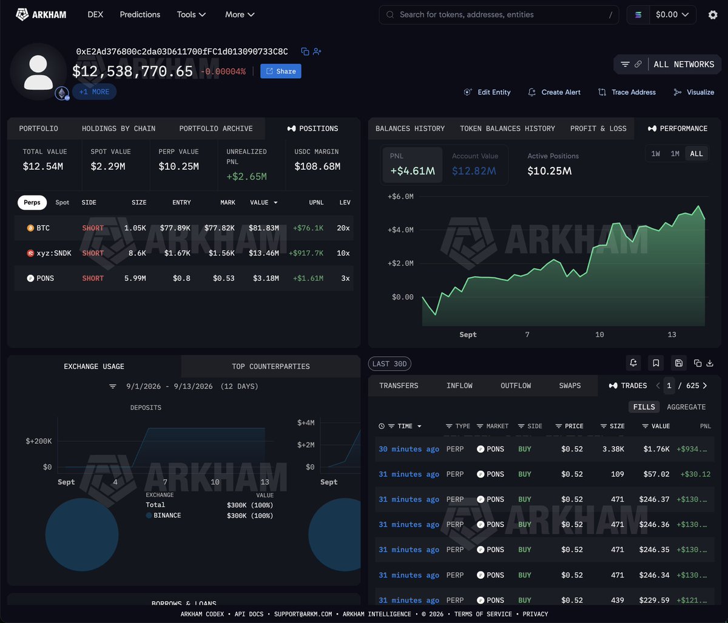Go to the next trades page arrow
This screenshot has width=728, height=623.
(x=704, y=386)
